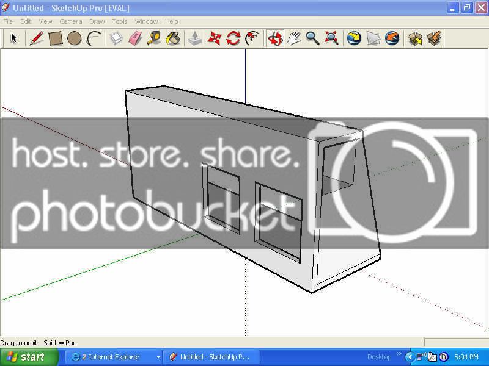Click the Toggle Terrain icon
Image resolution: width=489 pixels, height=366 pixels.
point(373,38)
